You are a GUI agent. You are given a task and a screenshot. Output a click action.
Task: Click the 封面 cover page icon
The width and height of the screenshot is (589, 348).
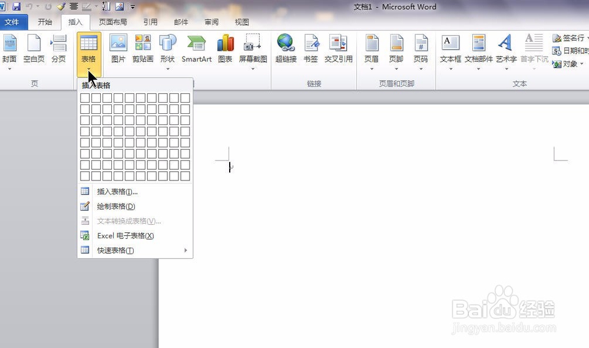(x=10, y=43)
